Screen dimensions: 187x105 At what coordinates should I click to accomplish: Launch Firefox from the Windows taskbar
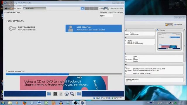[25, 103]
